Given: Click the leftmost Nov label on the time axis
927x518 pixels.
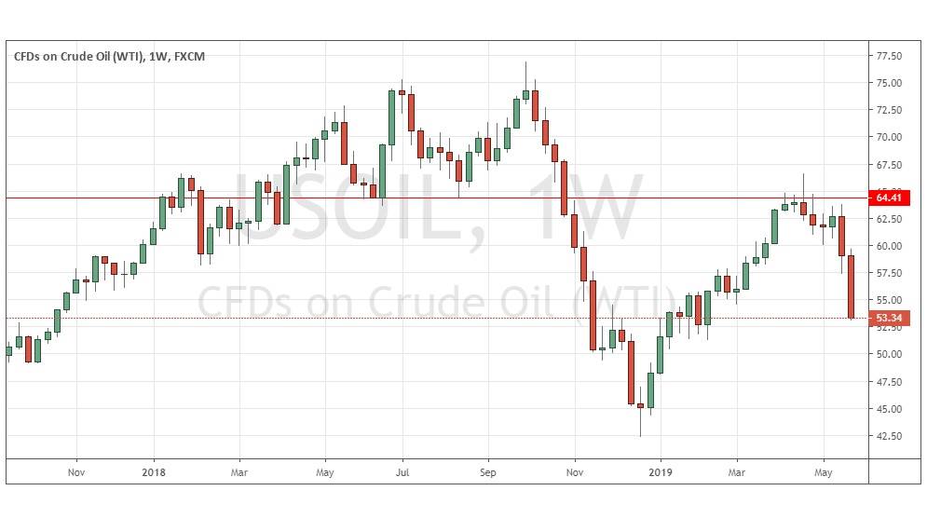Looking at the screenshot, I should tap(76, 471).
